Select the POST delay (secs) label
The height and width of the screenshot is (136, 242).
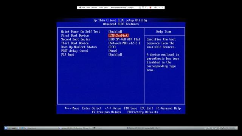coord(75,51)
